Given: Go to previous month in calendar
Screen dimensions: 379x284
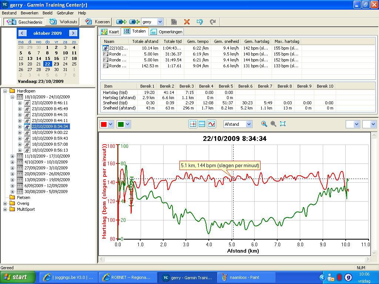Looking at the screenshot, I should tap(22, 33).
